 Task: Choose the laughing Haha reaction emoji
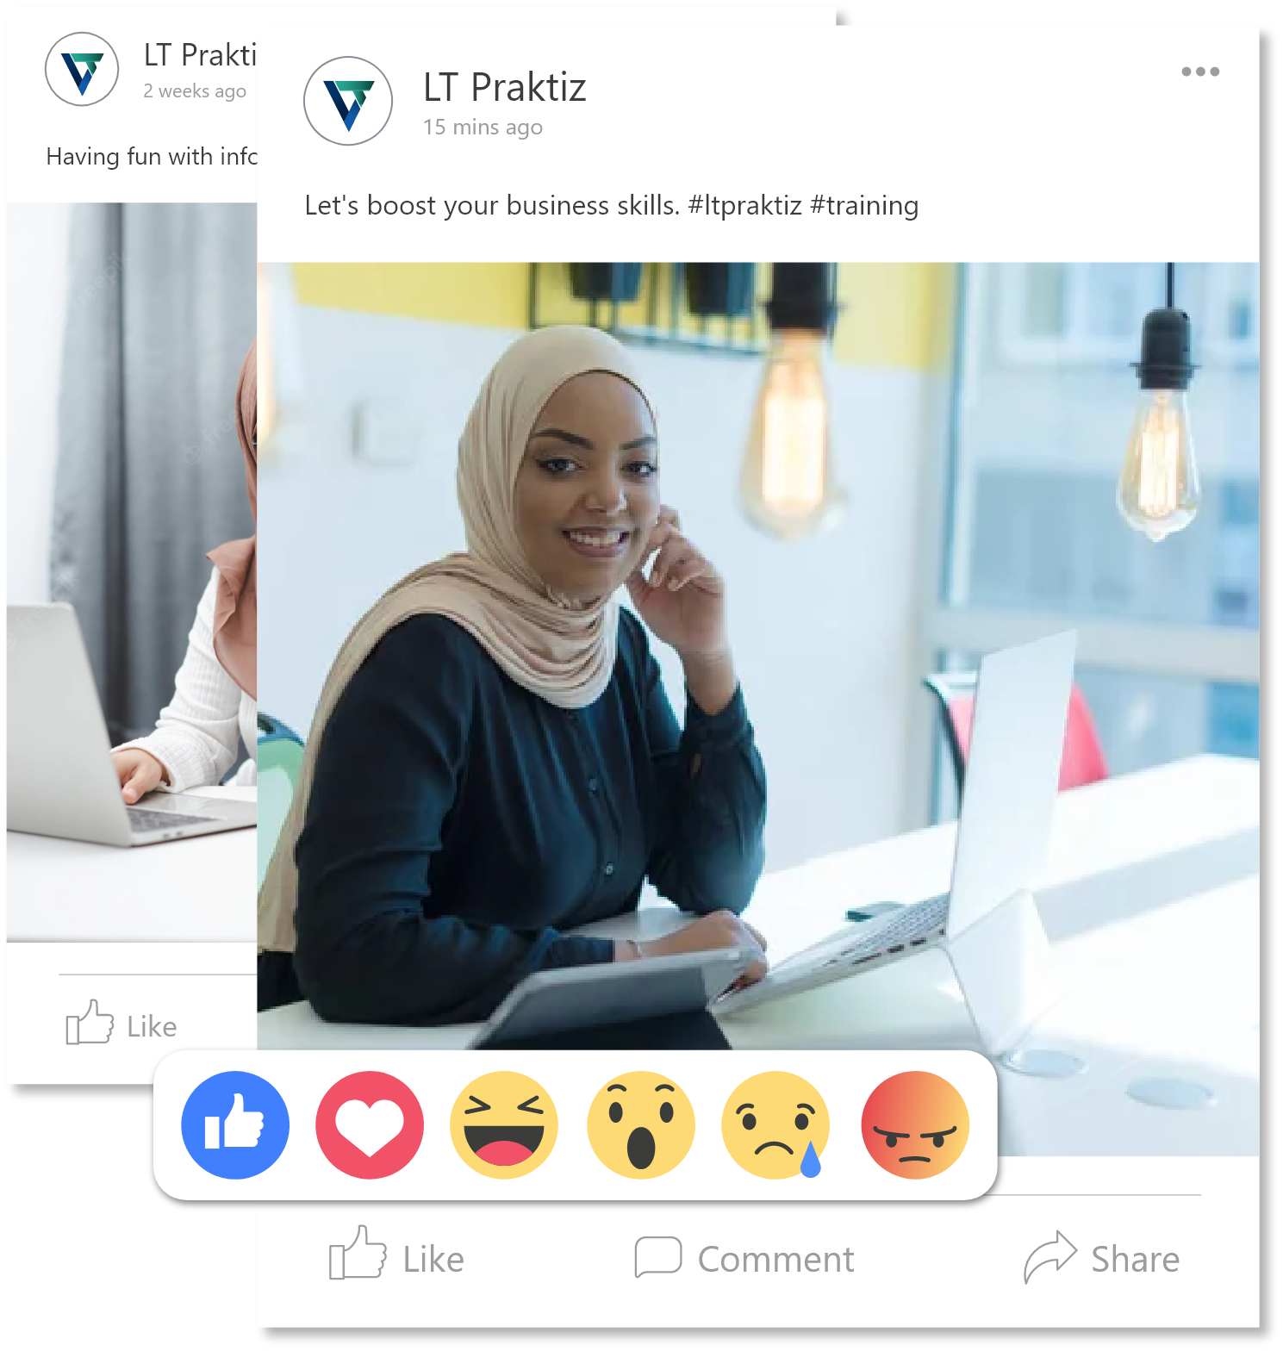pyautogui.click(x=504, y=1124)
